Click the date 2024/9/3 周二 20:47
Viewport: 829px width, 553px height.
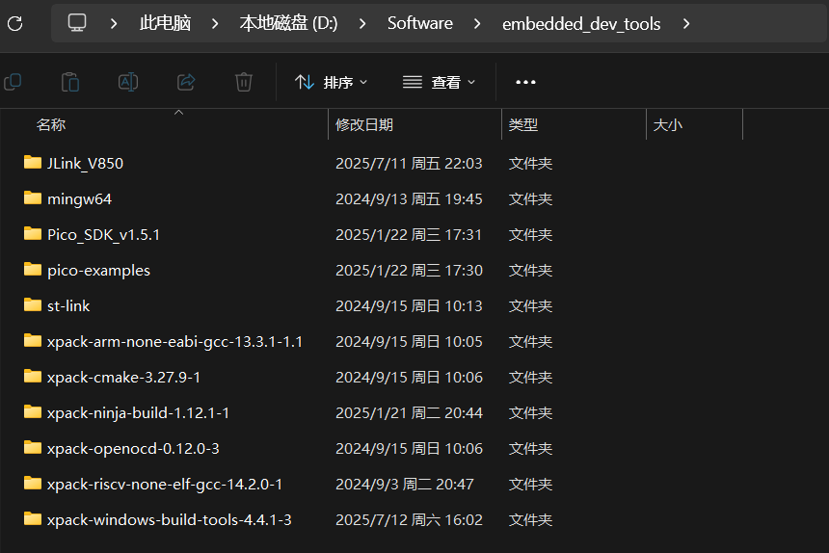pyautogui.click(x=405, y=485)
